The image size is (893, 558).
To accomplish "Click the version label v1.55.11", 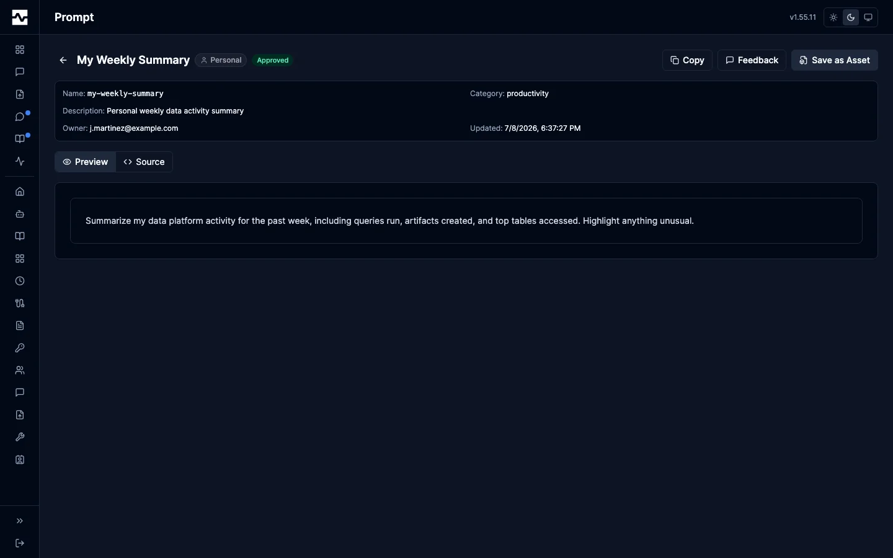I will coord(803,17).
